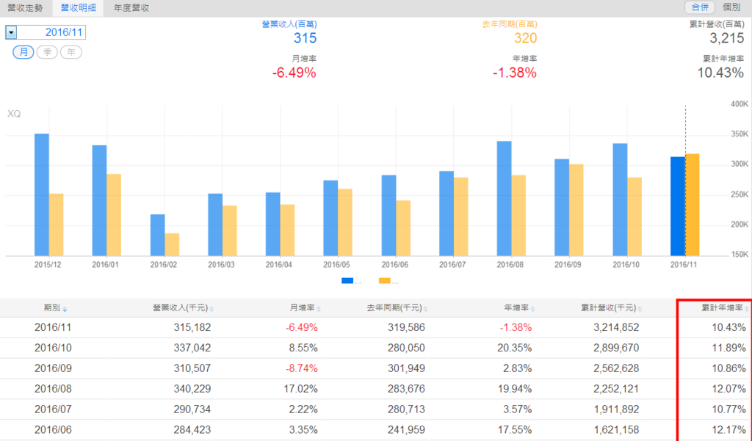The image size is (752, 441).
Task: Click sort arrows beside 累計營收(千元) header
Action: tap(640, 309)
